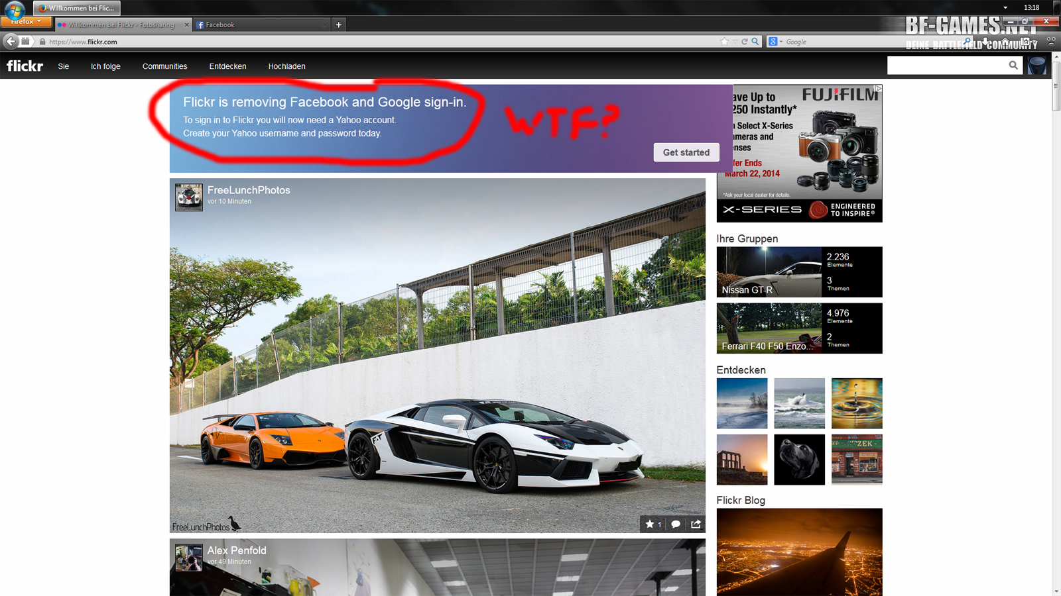Open the orange Firefox menu button
The width and height of the screenshot is (1061, 596).
point(26,22)
